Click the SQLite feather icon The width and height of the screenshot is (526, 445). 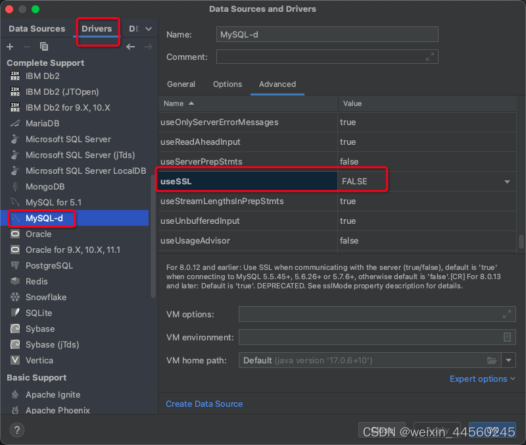(x=15, y=313)
